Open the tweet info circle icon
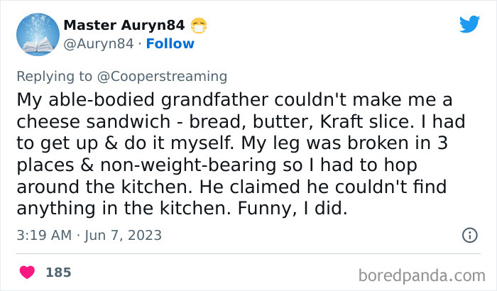The image size is (497, 291). tap(469, 235)
